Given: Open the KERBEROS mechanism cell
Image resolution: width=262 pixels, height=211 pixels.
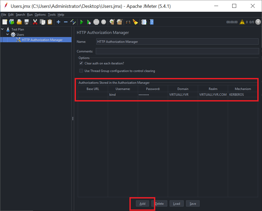Looking at the screenshot, I should pos(243,95).
